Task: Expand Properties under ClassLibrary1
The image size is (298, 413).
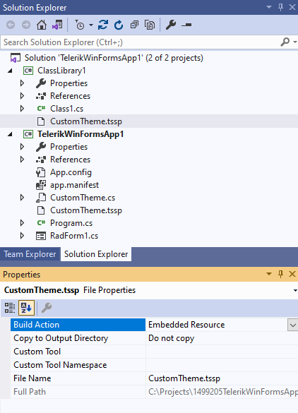Action: coord(22,83)
